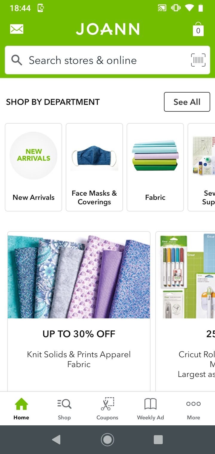Click the See All button
Viewport: 215px width, 454px height.
187,102
